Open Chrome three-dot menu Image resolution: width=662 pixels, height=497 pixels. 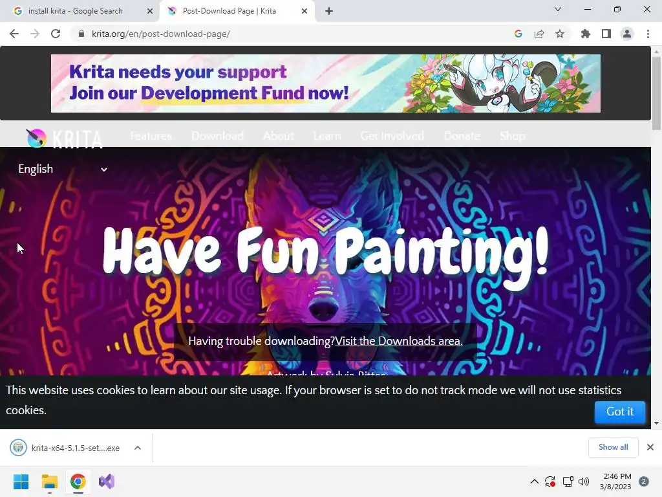pos(648,34)
